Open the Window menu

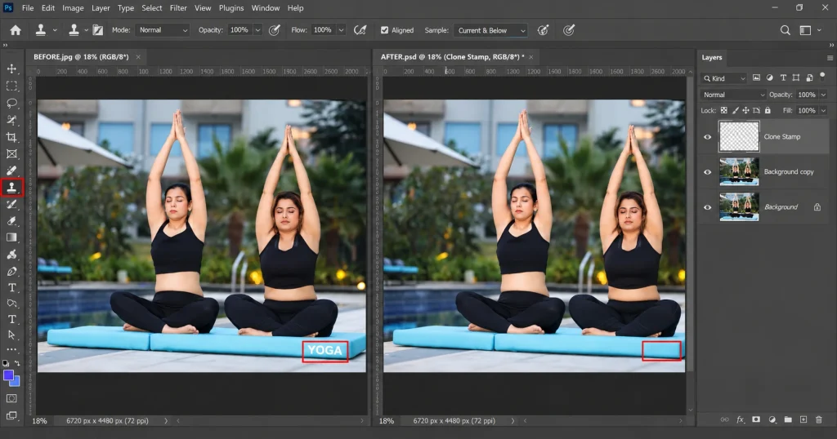tap(266, 8)
